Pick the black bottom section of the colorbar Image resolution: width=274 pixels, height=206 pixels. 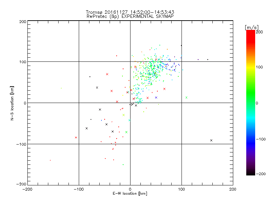251,173
